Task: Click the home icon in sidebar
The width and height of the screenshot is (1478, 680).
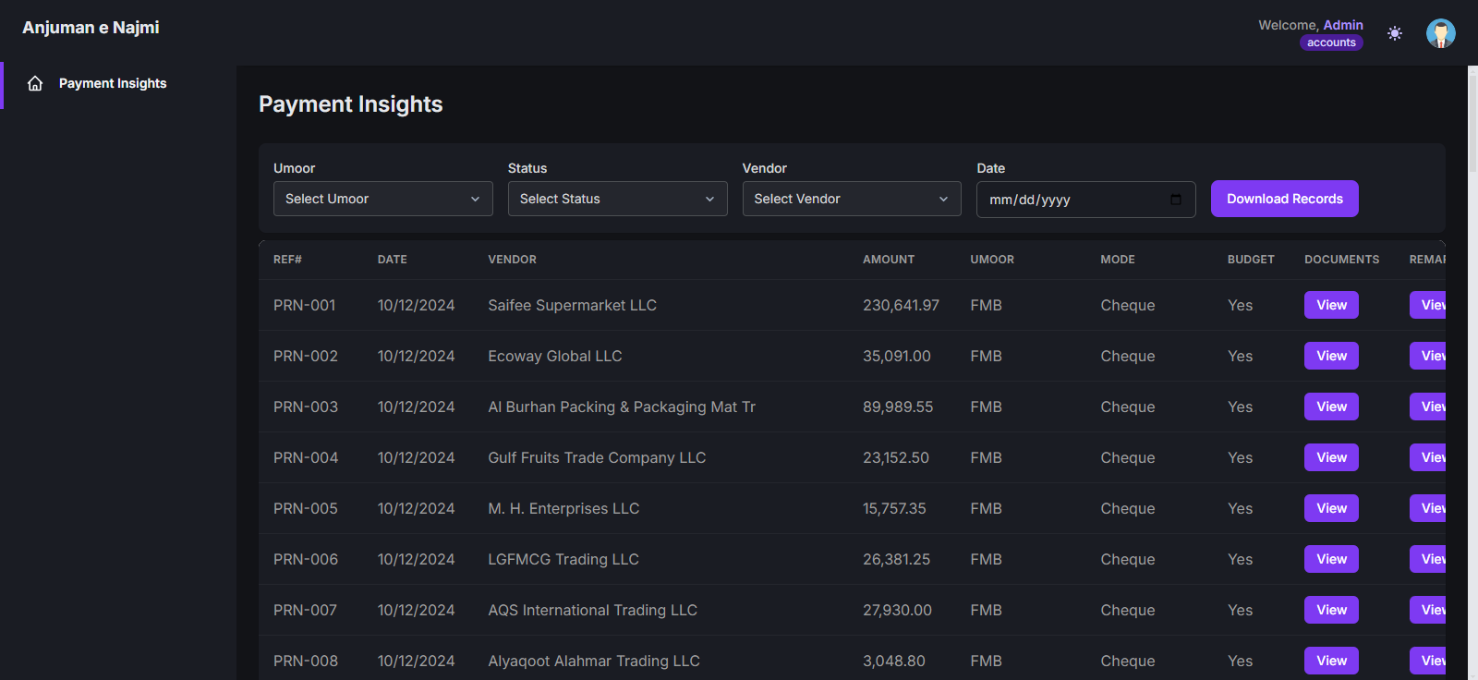Action: [x=35, y=84]
